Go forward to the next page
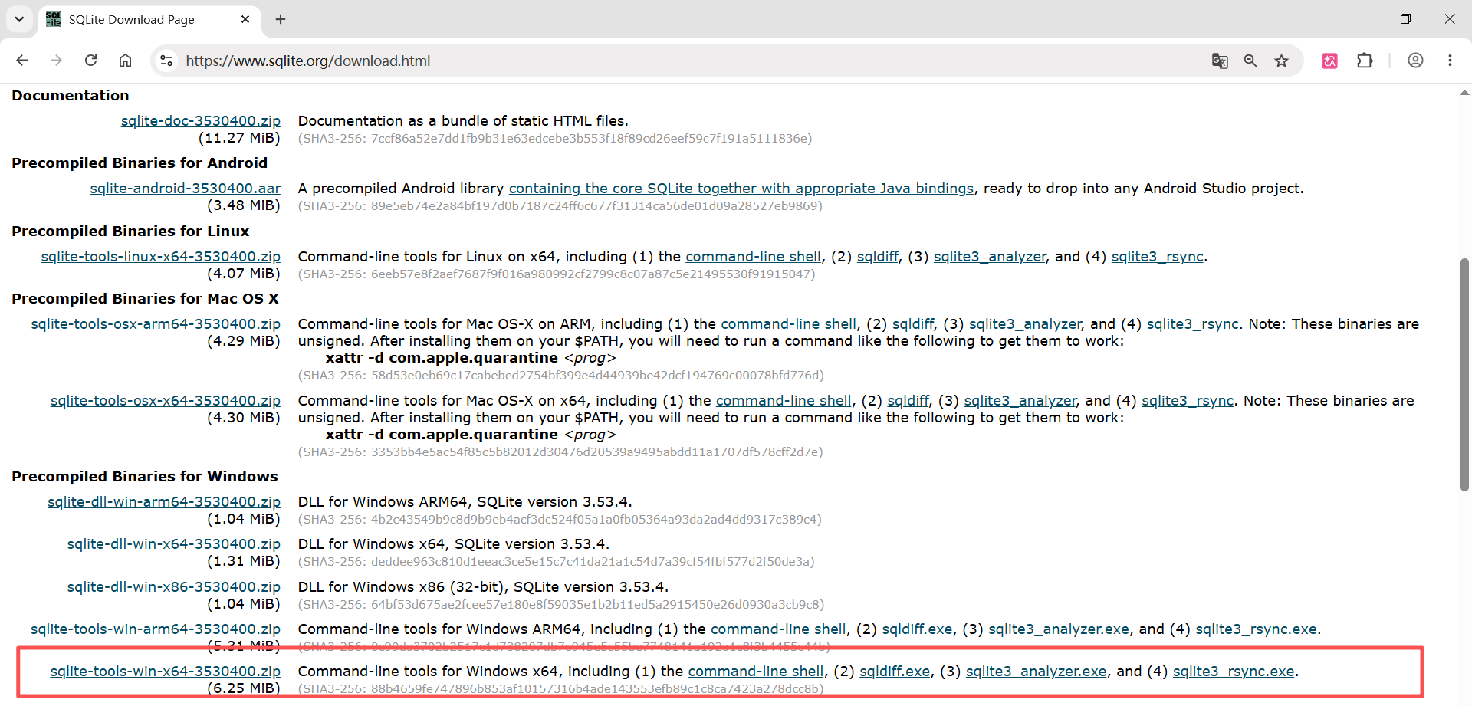Screen dimensions: 1472x706 (x=56, y=61)
